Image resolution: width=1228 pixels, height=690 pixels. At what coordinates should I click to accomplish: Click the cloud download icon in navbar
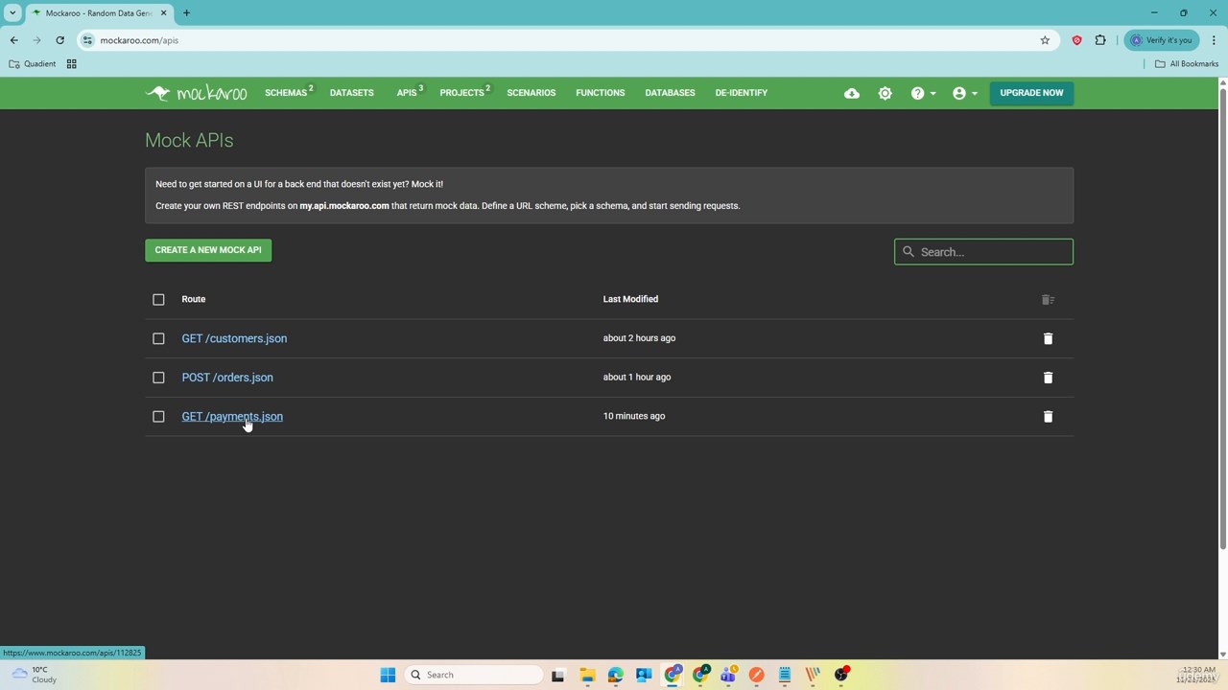(x=852, y=93)
